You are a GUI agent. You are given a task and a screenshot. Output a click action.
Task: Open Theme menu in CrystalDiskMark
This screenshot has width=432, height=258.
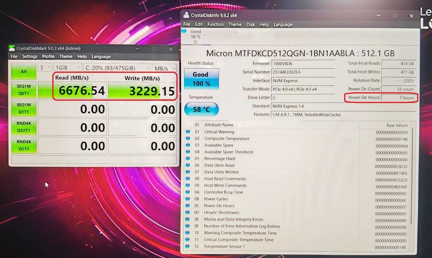(66, 57)
